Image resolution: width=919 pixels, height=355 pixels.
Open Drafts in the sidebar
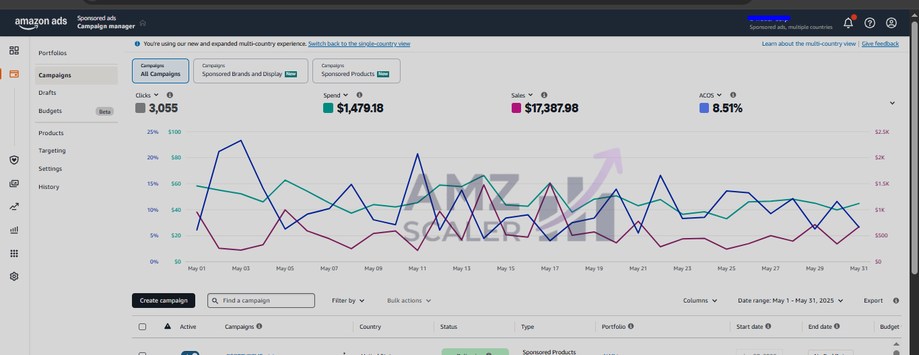point(47,93)
